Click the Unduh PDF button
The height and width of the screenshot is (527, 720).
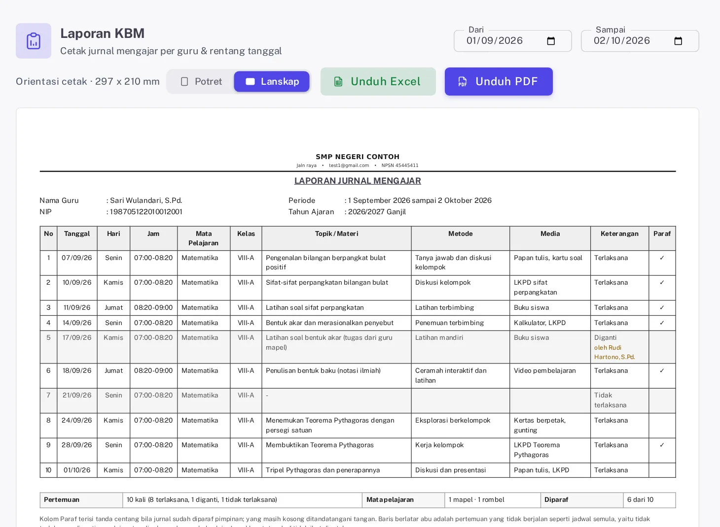pyautogui.click(x=499, y=81)
